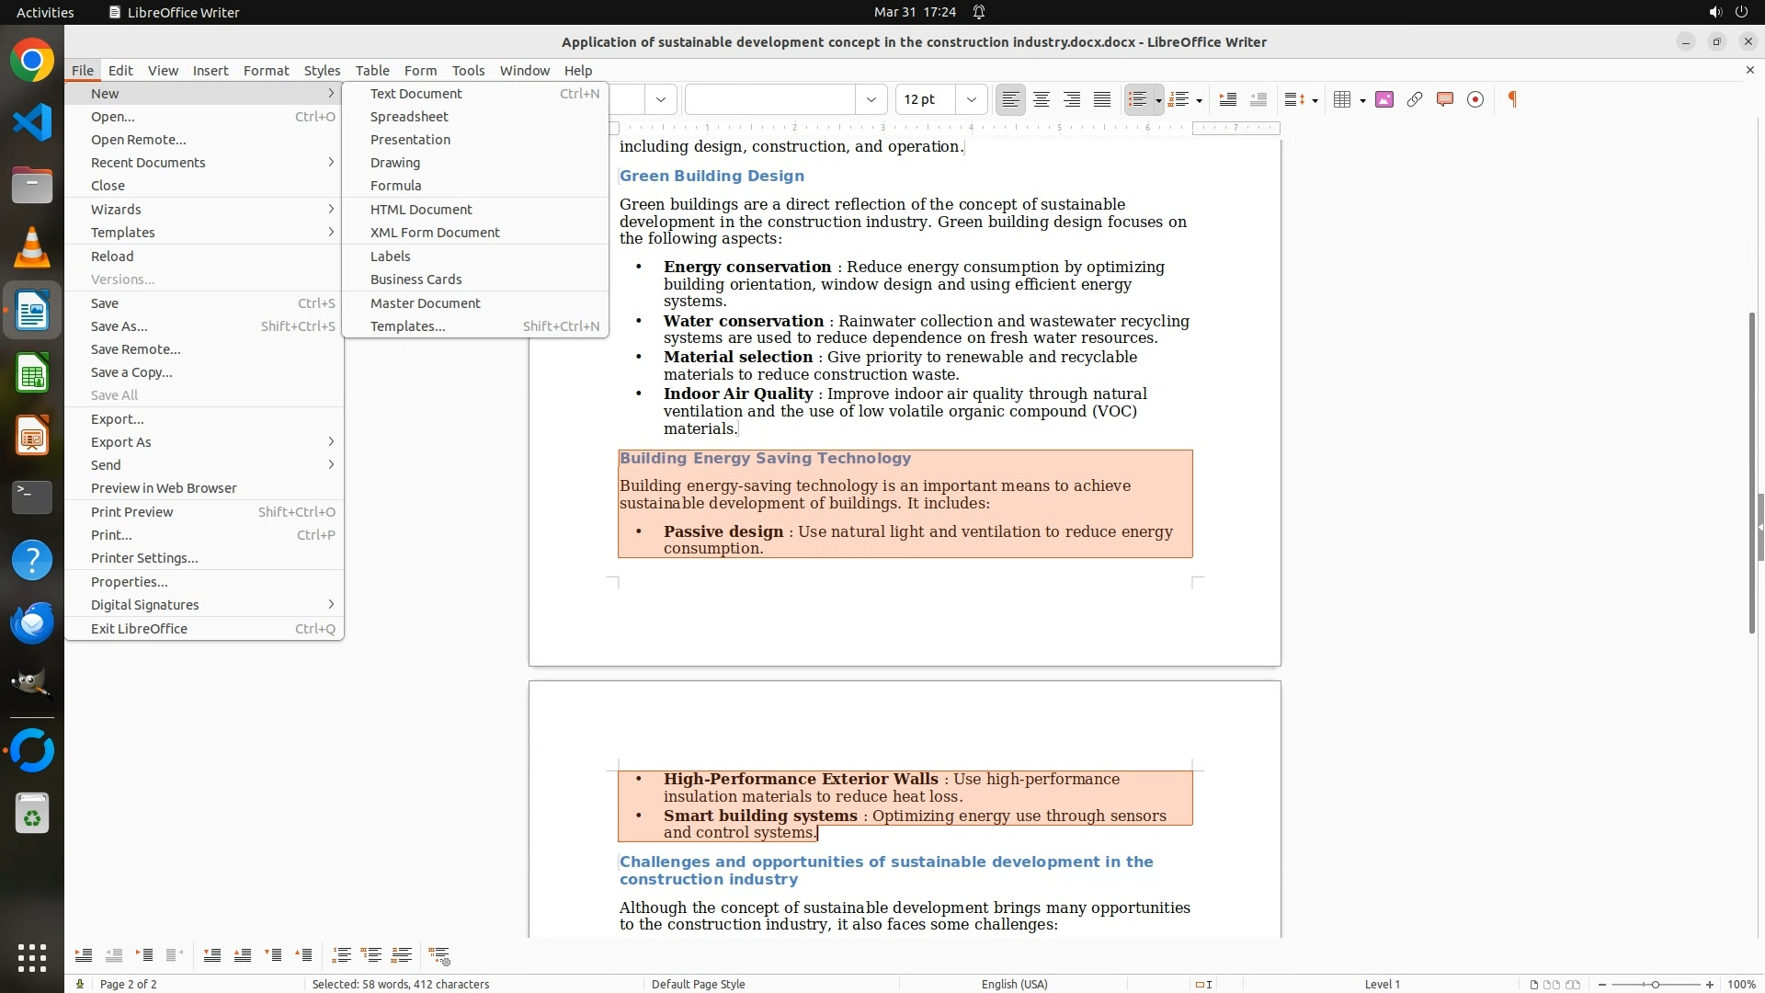Click the insert hyperlink icon

point(1414,99)
